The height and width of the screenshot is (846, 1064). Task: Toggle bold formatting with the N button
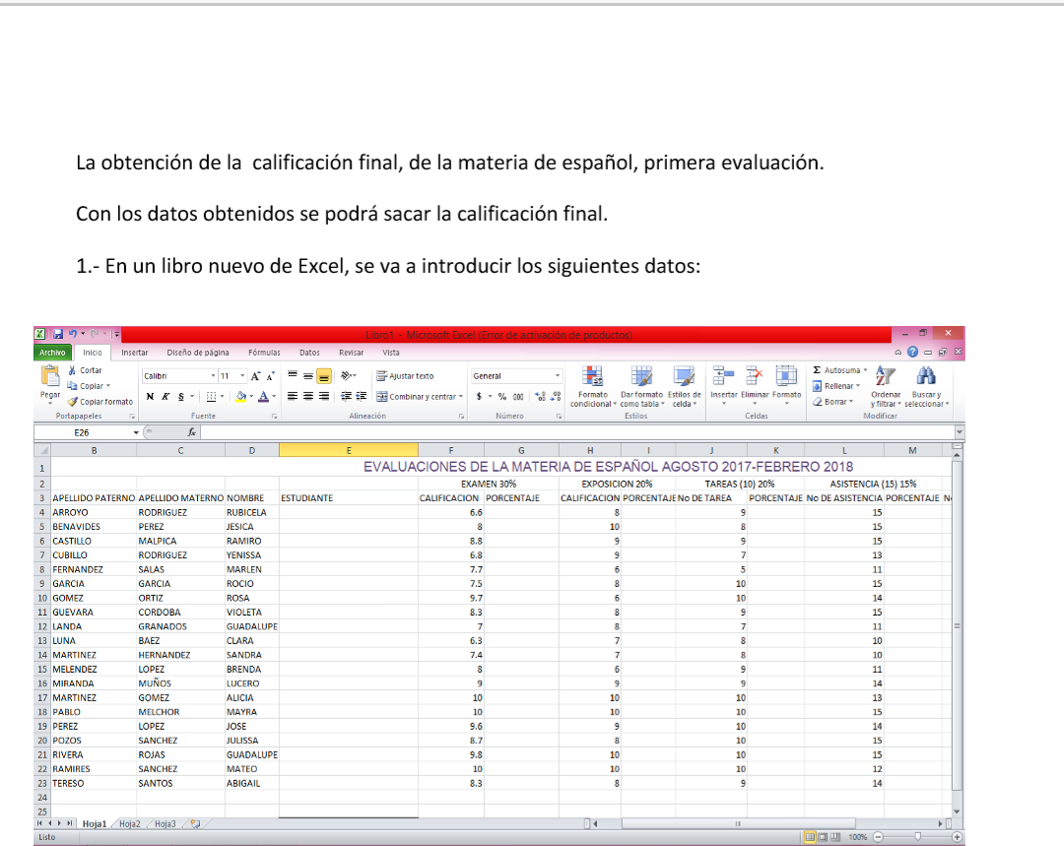149,394
